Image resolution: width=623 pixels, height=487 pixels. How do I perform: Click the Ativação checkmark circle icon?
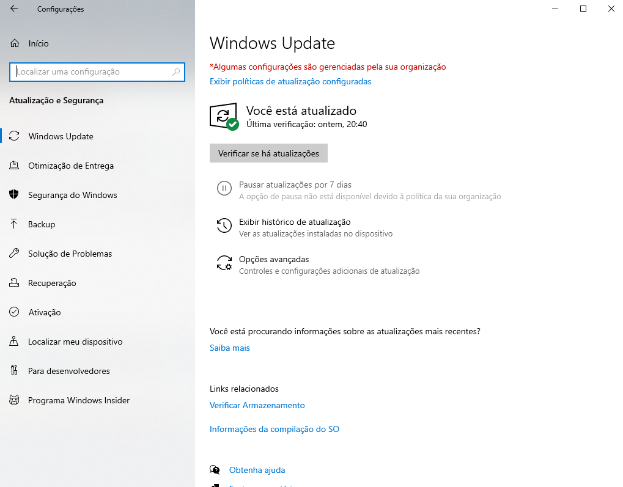pos(14,312)
